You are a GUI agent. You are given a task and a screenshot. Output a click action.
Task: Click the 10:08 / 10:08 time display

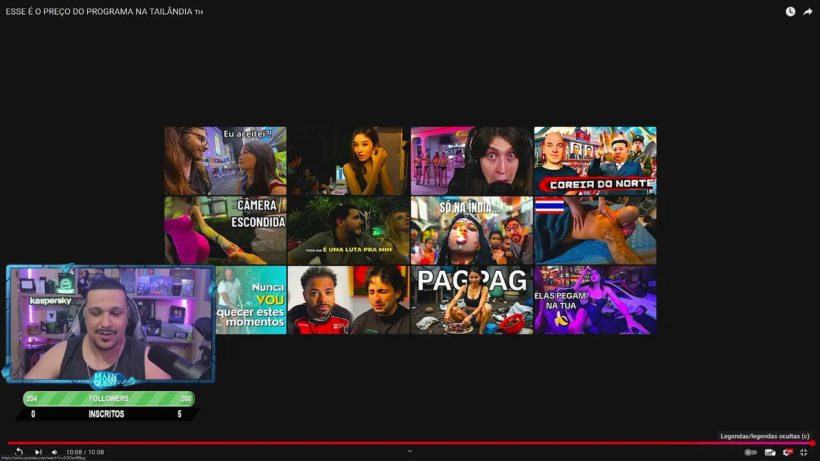click(85, 452)
